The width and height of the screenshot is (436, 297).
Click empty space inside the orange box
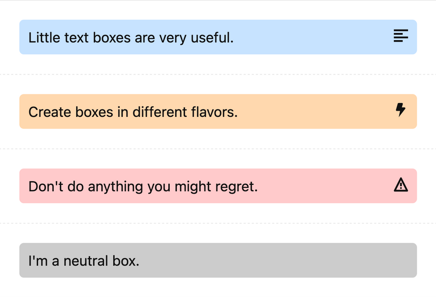coord(316,112)
